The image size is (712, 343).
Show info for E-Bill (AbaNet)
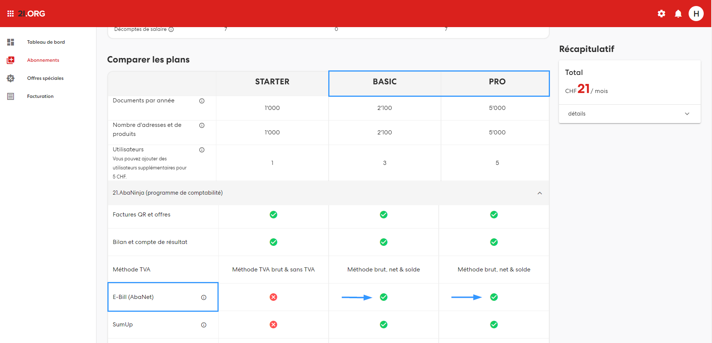(204, 297)
